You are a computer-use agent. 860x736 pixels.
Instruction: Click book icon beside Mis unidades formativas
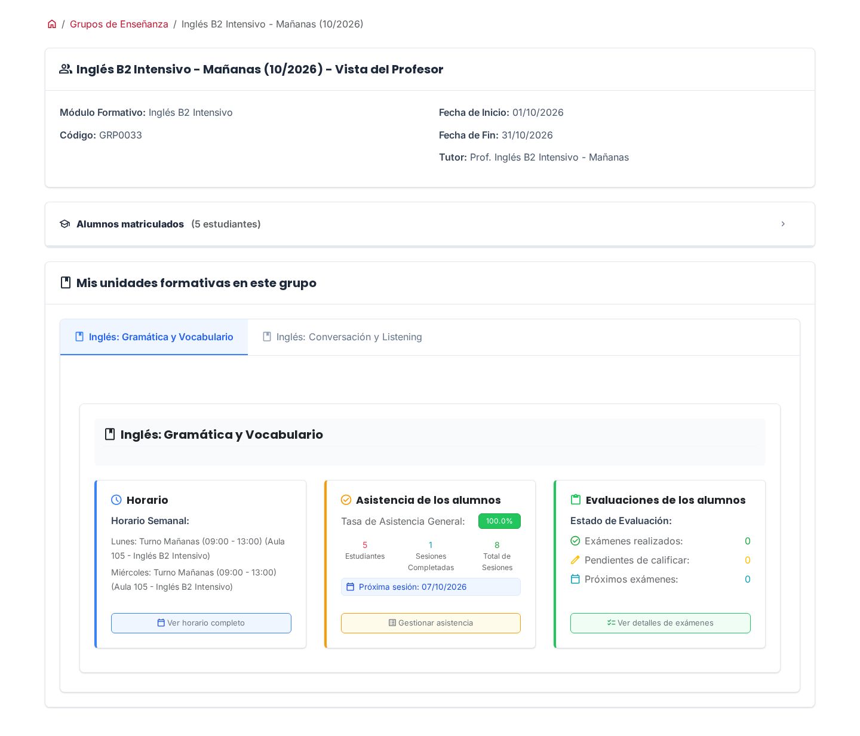[x=66, y=283]
